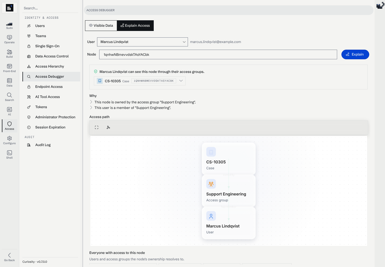Open Single Sign-On settings
This screenshot has height=267, width=385.
click(51, 46)
